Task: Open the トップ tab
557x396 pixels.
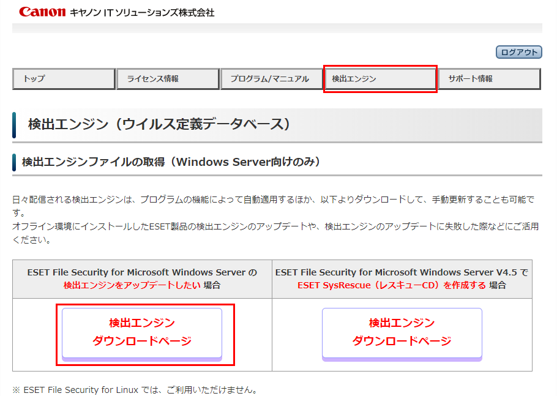Action: (64, 79)
